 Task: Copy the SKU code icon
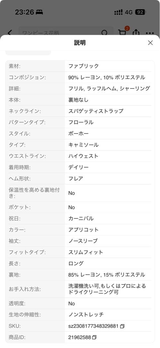pos(122,326)
